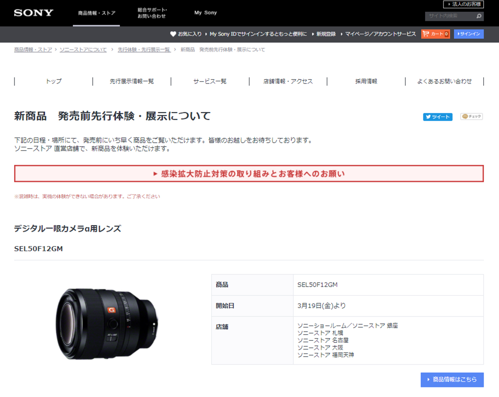Focus the サイト内検索 search field

pyautogui.click(x=450, y=16)
